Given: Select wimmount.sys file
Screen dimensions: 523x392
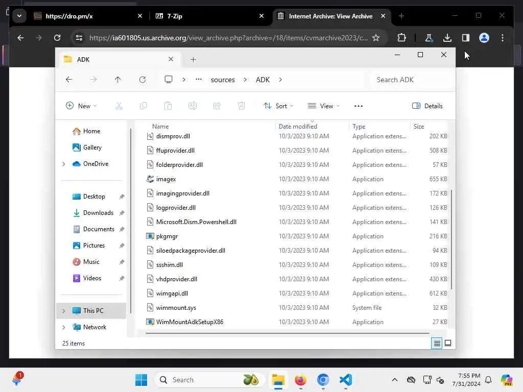Looking at the screenshot, I should coord(297,308).
